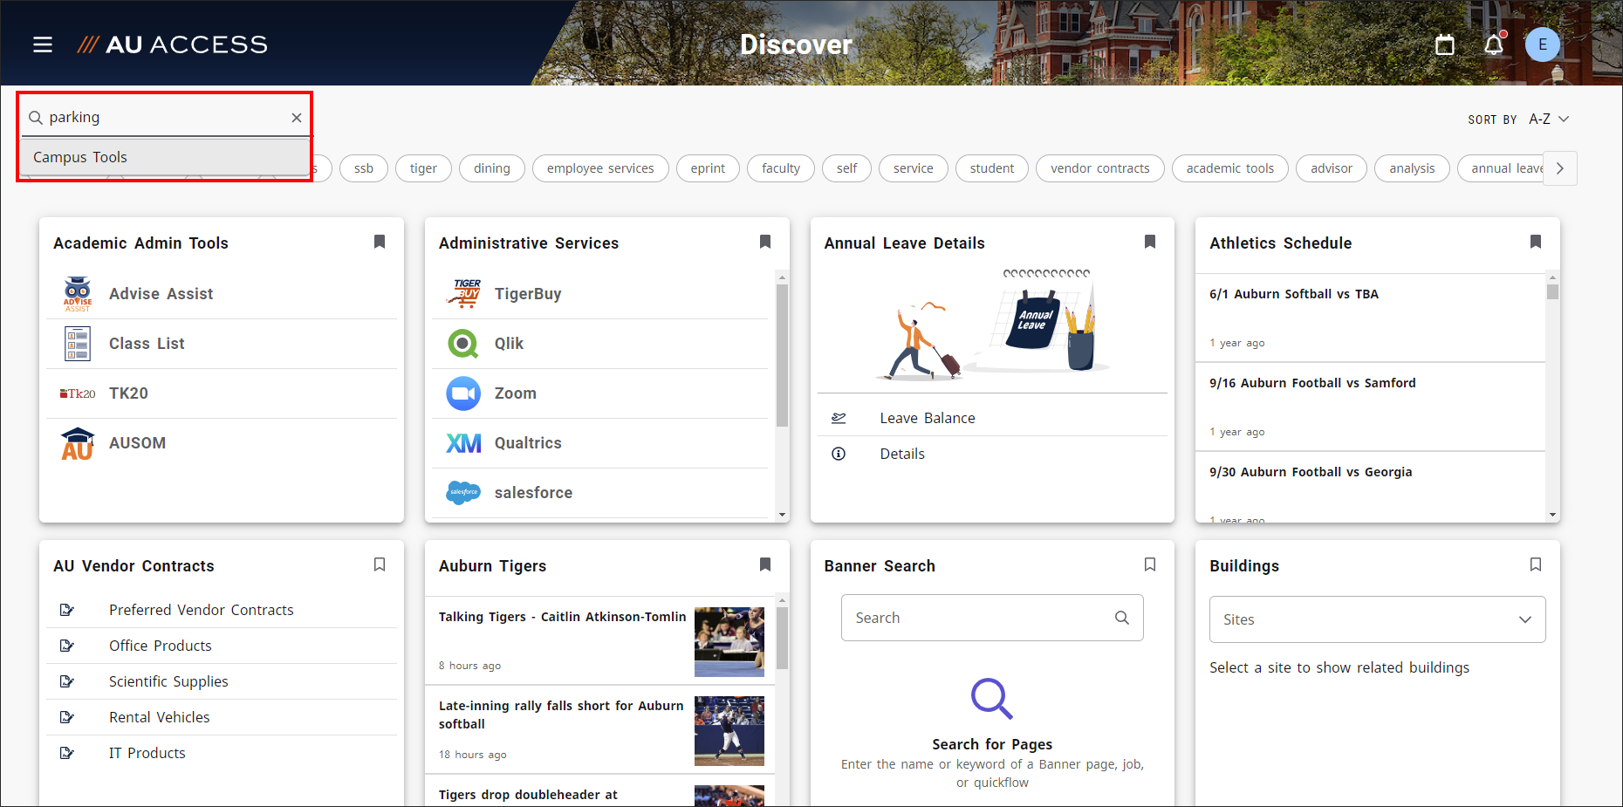Filter by the dining tag
Screen dimensions: 1623x807
[x=492, y=168]
